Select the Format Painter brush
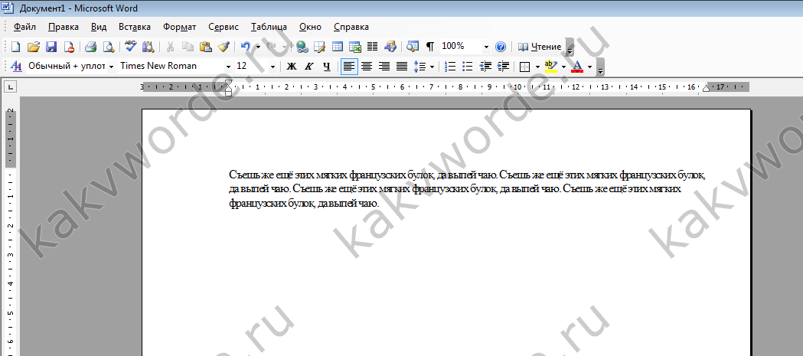Viewport: 803px width, 356px height. [x=224, y=47]
